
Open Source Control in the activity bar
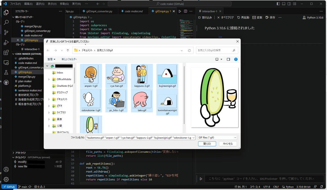coord(6,33)
